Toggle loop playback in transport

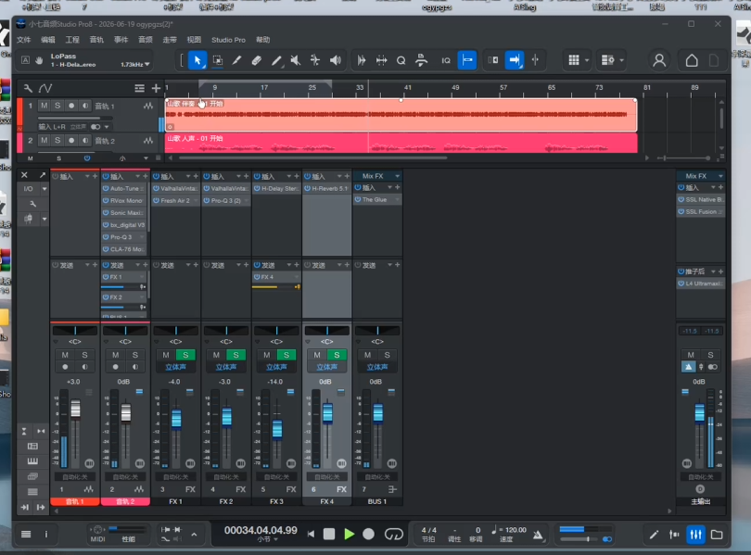pyautogui.click(x=394, y=535)
